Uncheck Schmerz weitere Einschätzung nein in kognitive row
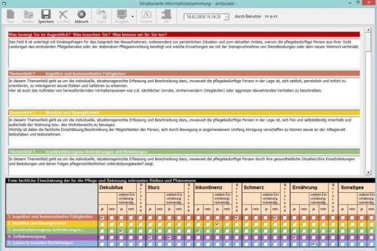 (275, 217)
